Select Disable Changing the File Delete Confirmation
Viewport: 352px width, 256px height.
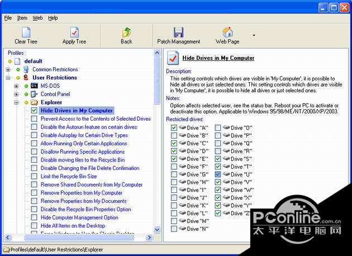tap(90, 168)
